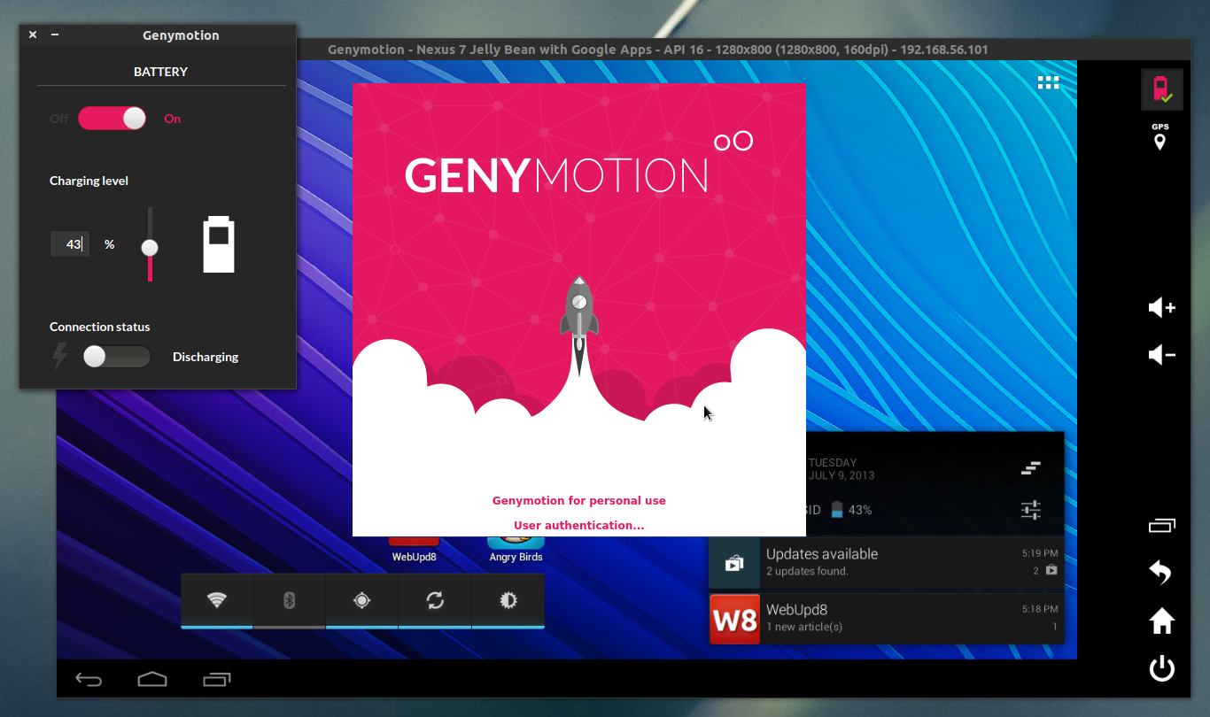This screenshot has width=1210, height=717.
Task: Click the JULY 9, 2013 date text
Action: [x=842, y=475]
